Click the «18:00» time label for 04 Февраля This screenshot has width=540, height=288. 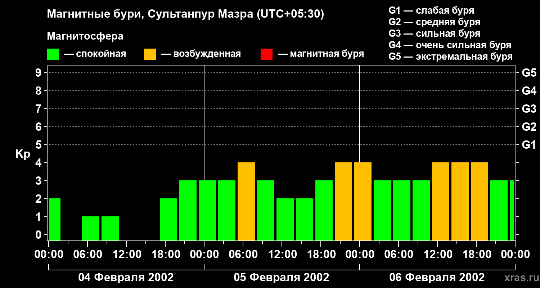[165, 255]
